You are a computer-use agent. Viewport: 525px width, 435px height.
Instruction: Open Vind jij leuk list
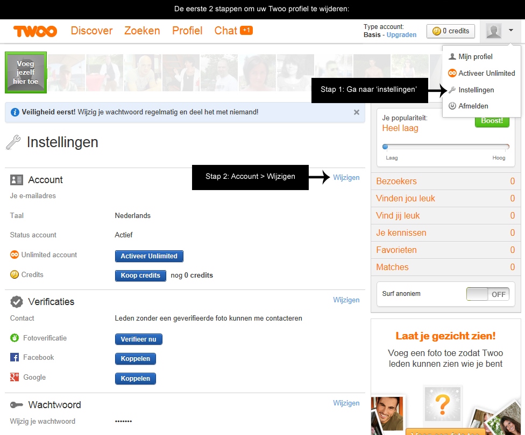445,216
